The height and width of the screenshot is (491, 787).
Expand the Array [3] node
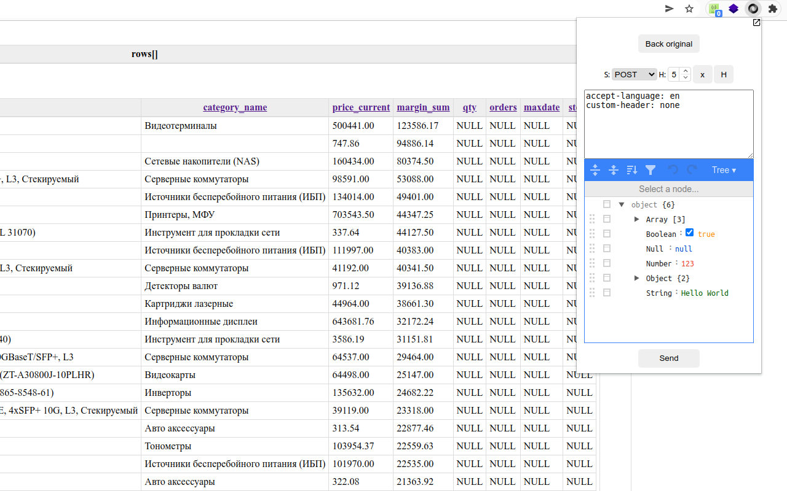(x=636, y=219)
